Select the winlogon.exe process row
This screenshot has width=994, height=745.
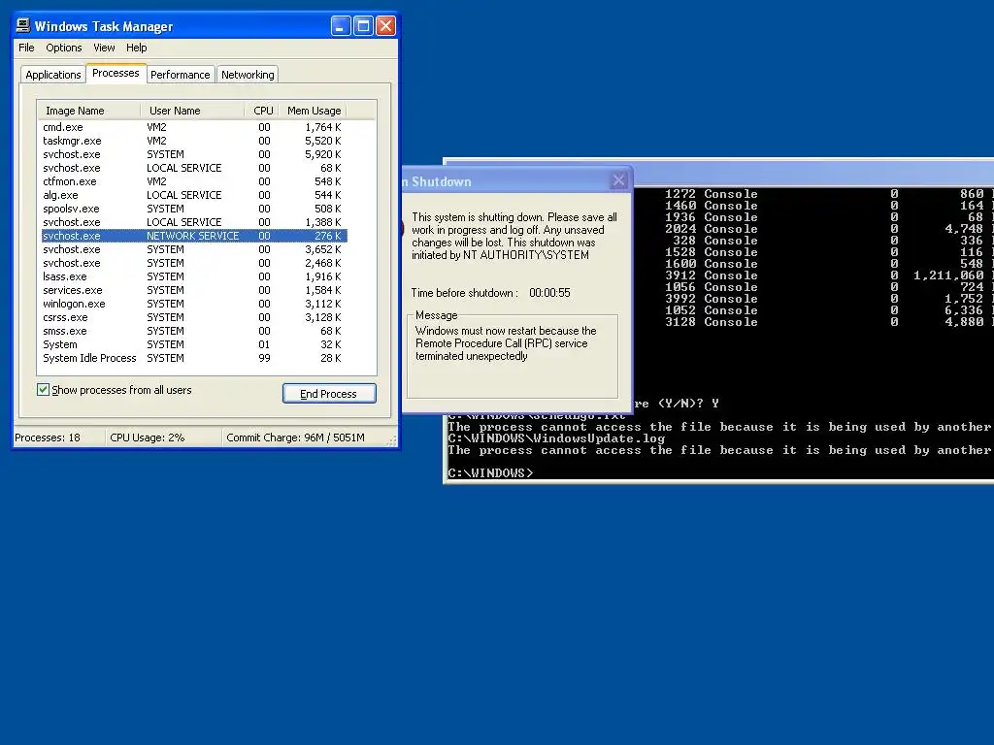tap(193, 304)
